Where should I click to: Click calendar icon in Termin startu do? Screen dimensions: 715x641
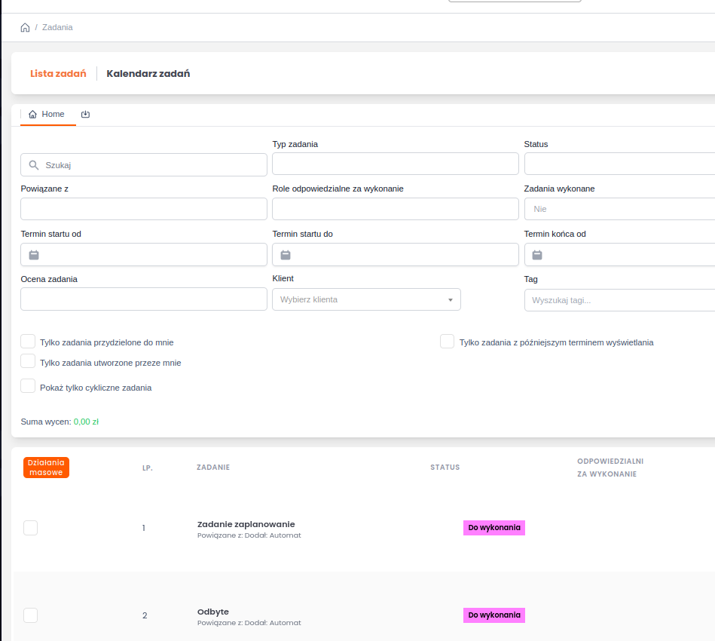click(x=286, y=255)
